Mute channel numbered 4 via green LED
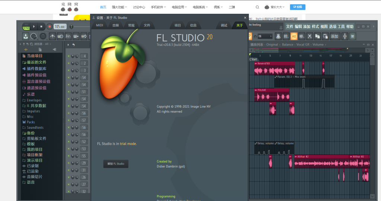The width and height of the screenshot is (381, 201). [69, 56]
